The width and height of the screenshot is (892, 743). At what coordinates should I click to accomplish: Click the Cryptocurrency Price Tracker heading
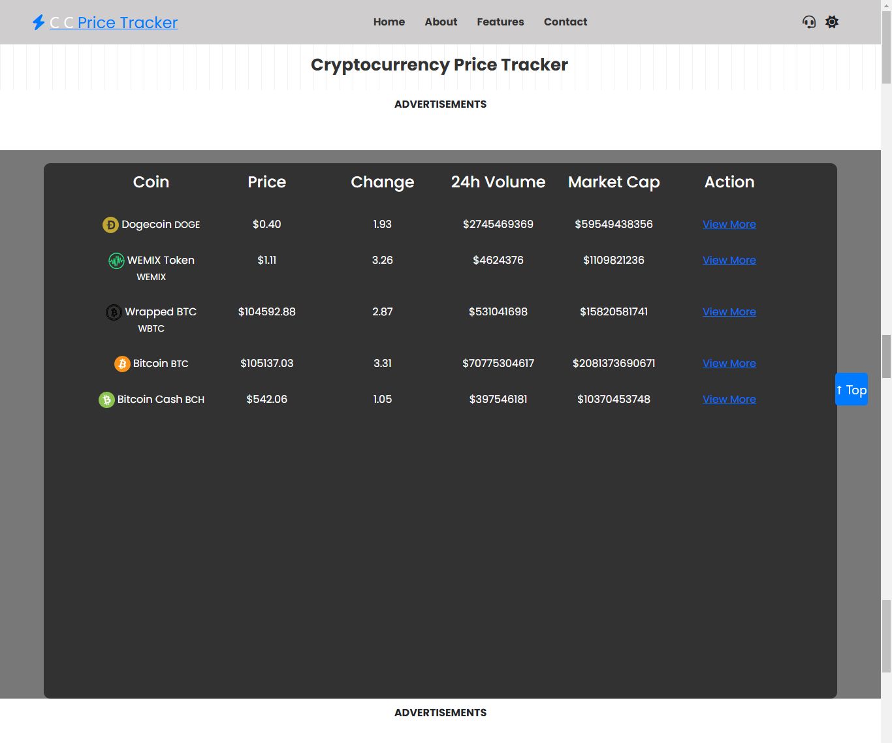point(439,65)
